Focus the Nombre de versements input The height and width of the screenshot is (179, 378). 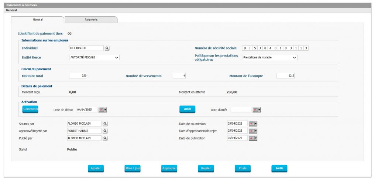point(179,76)
